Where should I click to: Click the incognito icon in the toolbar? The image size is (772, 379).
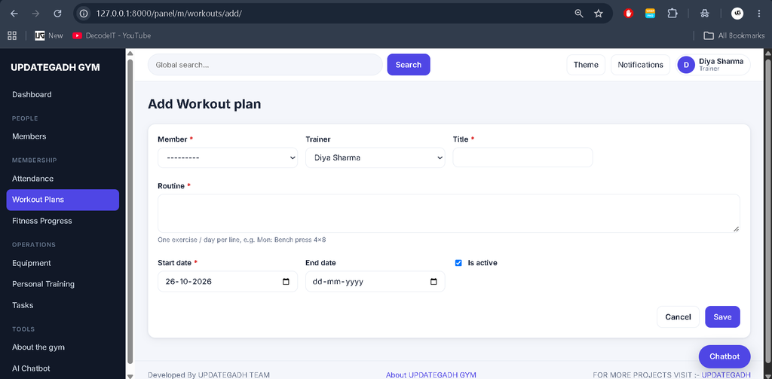point(705,14)
